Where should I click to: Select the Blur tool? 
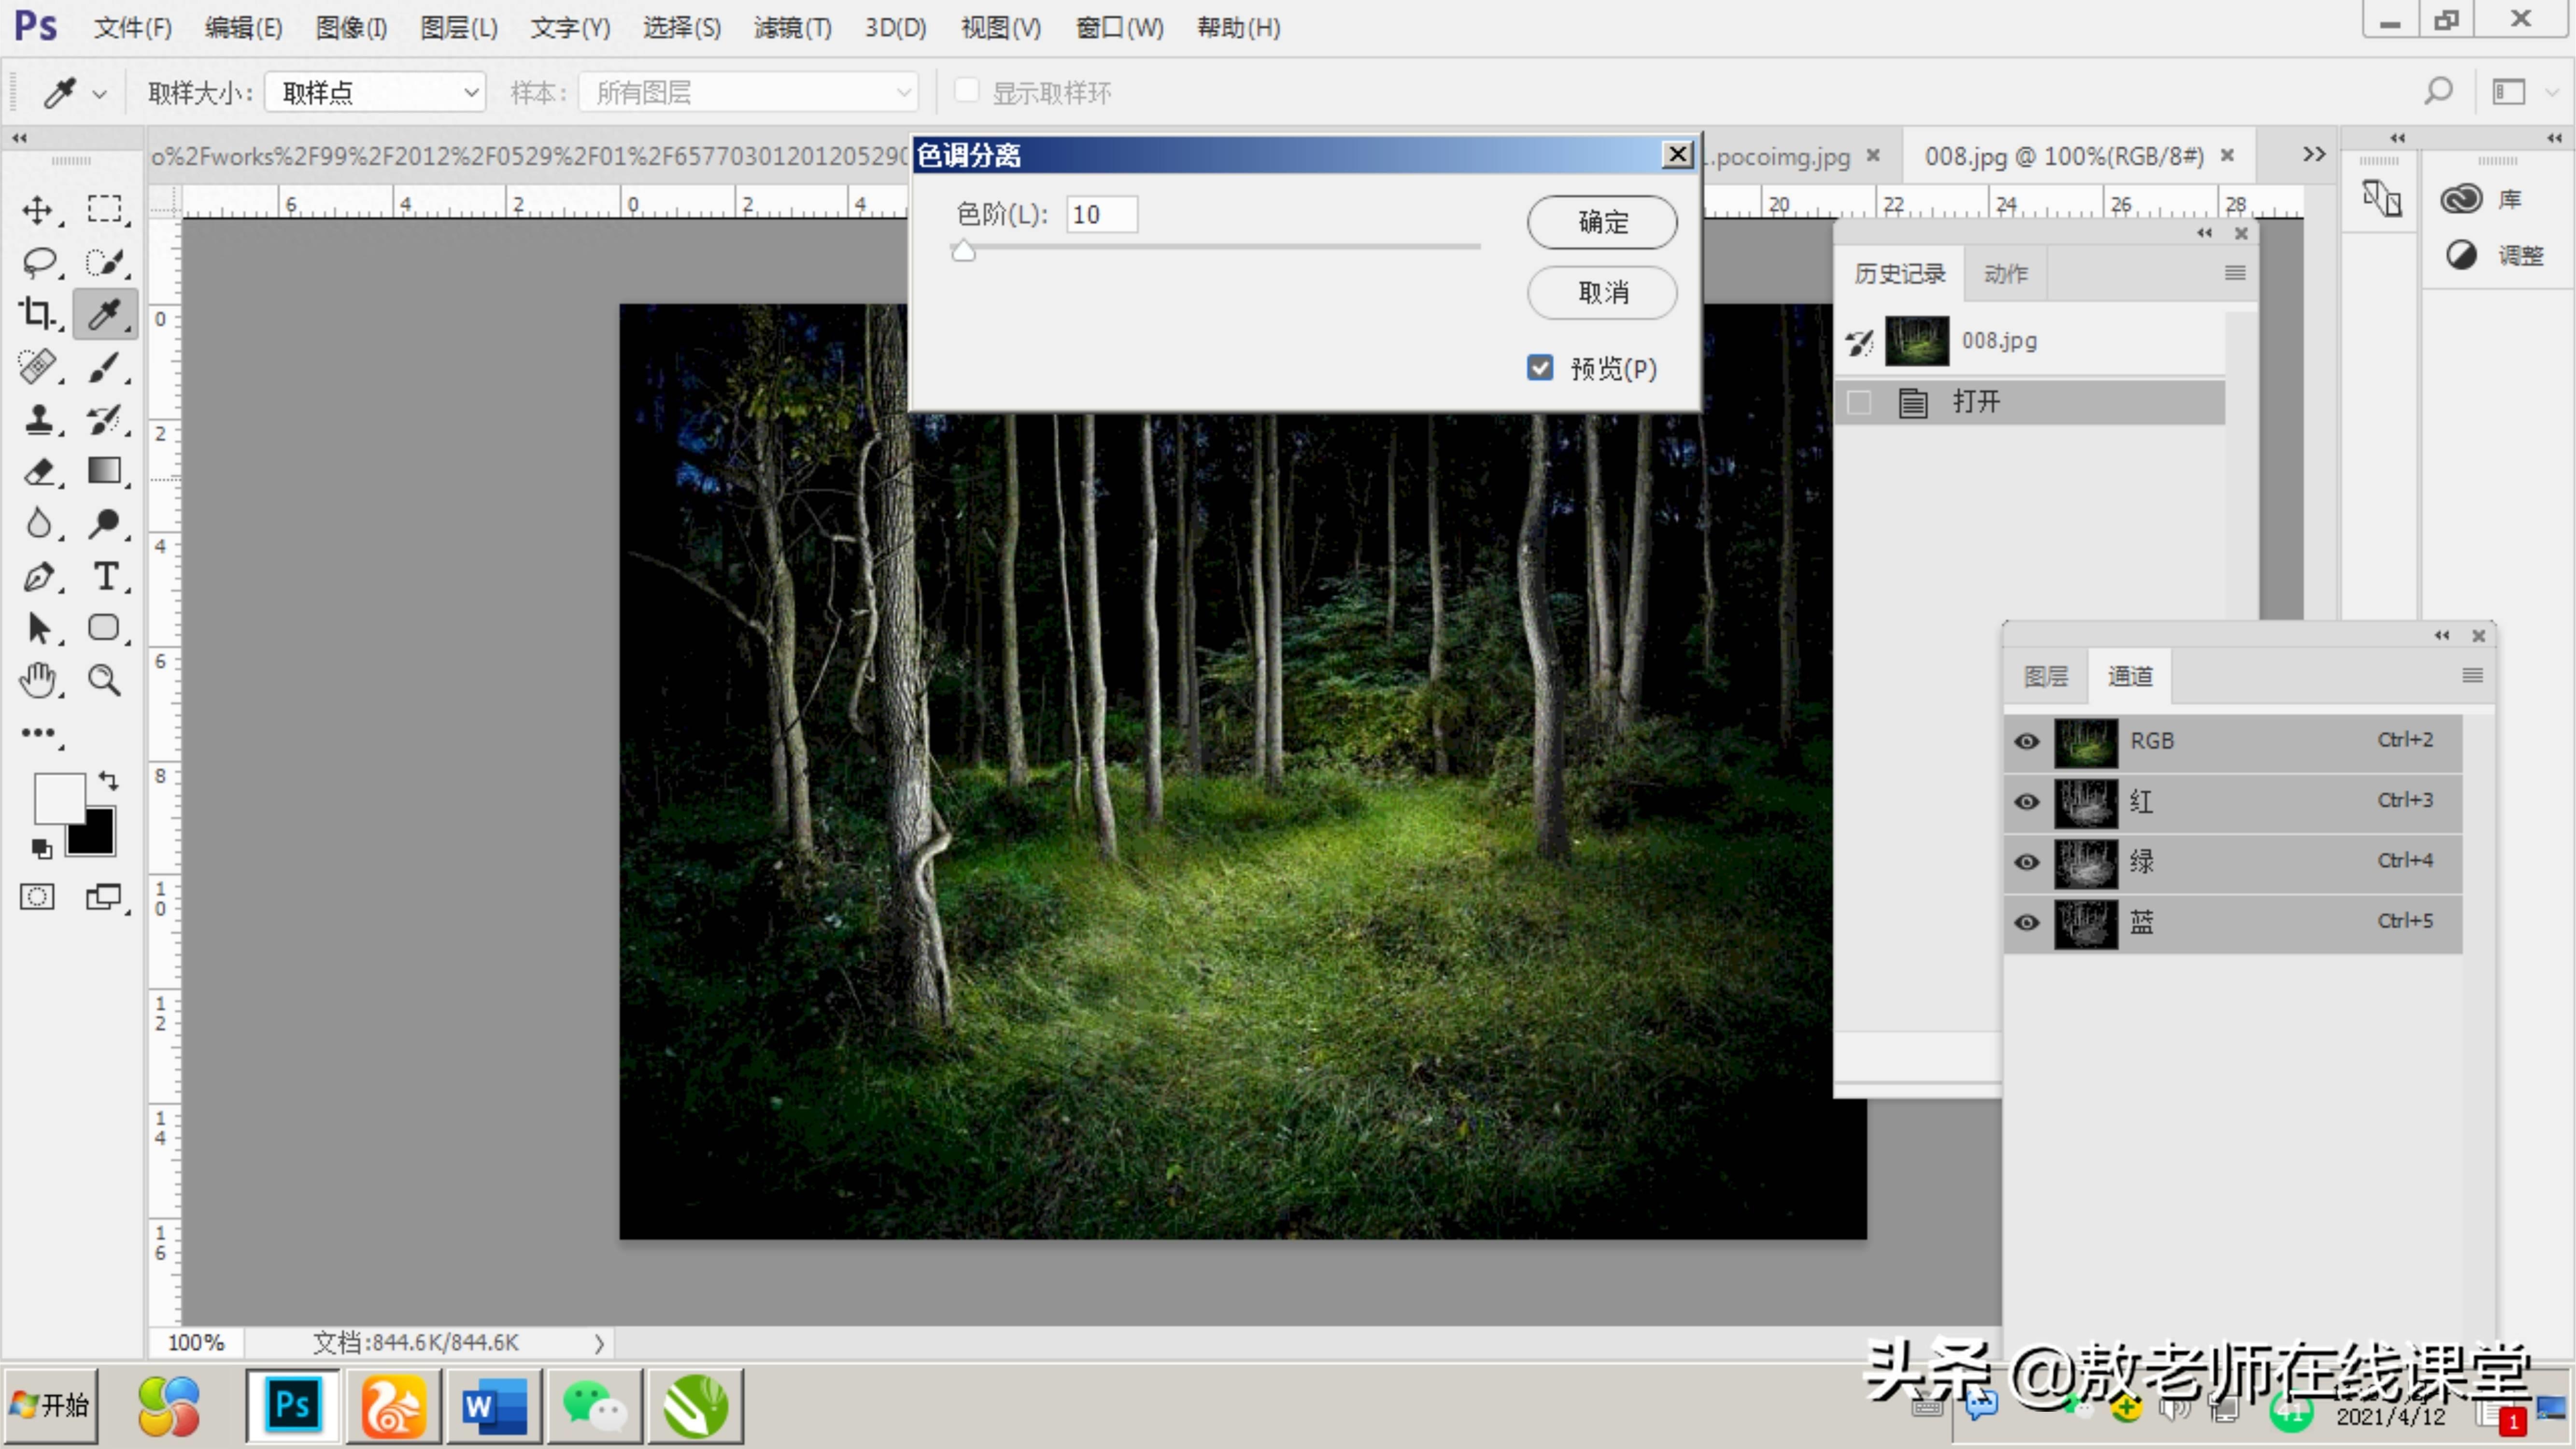(x=38, y=523)
